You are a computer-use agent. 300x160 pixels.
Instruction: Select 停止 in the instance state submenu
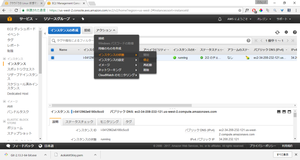click(148, 60)
